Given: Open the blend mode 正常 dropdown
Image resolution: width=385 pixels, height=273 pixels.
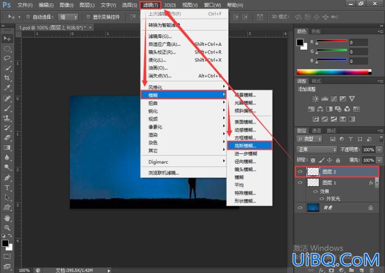Looking at the screenshot, I should [x=317, y=149].
